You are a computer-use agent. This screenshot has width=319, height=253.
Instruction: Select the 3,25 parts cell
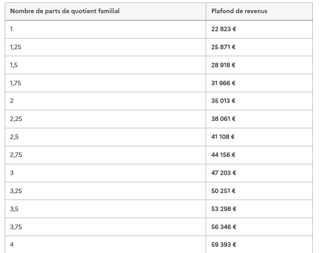[16, 191]
